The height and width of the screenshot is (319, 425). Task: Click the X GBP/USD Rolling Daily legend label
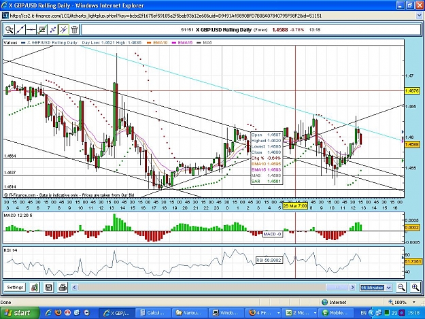52,43
